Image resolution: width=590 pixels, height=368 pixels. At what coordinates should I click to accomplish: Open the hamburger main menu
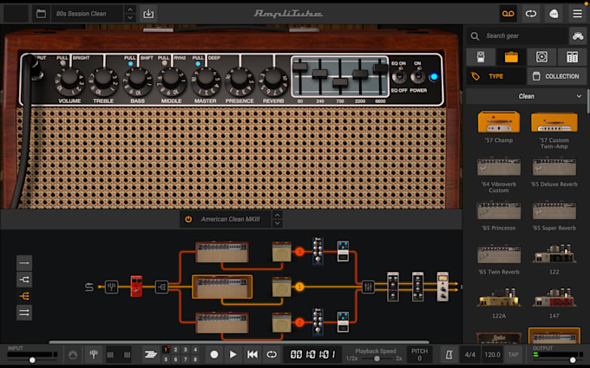pyautogui.click(x=577, y=14)
